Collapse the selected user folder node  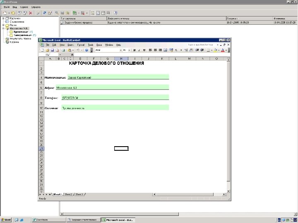[3, 28]
